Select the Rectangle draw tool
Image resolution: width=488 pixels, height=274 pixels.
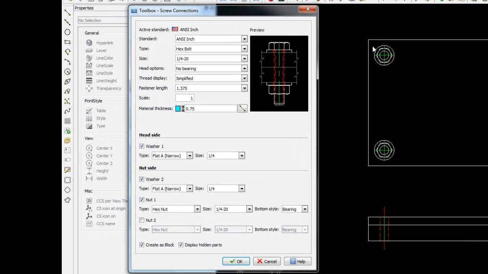67,42
